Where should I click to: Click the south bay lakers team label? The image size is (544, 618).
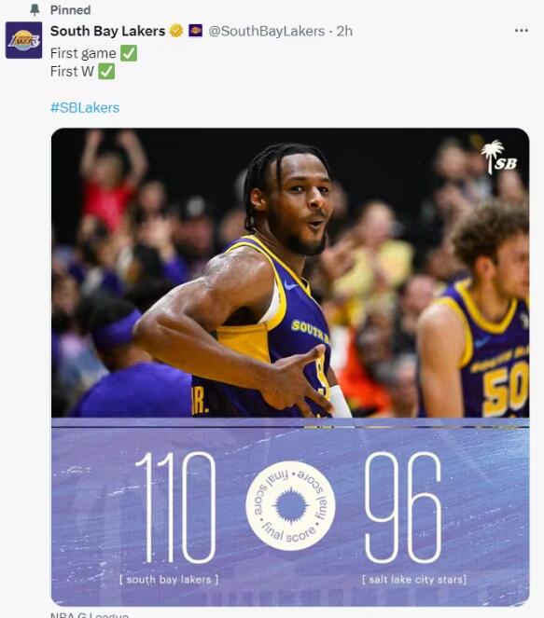(x=169, y=580)
